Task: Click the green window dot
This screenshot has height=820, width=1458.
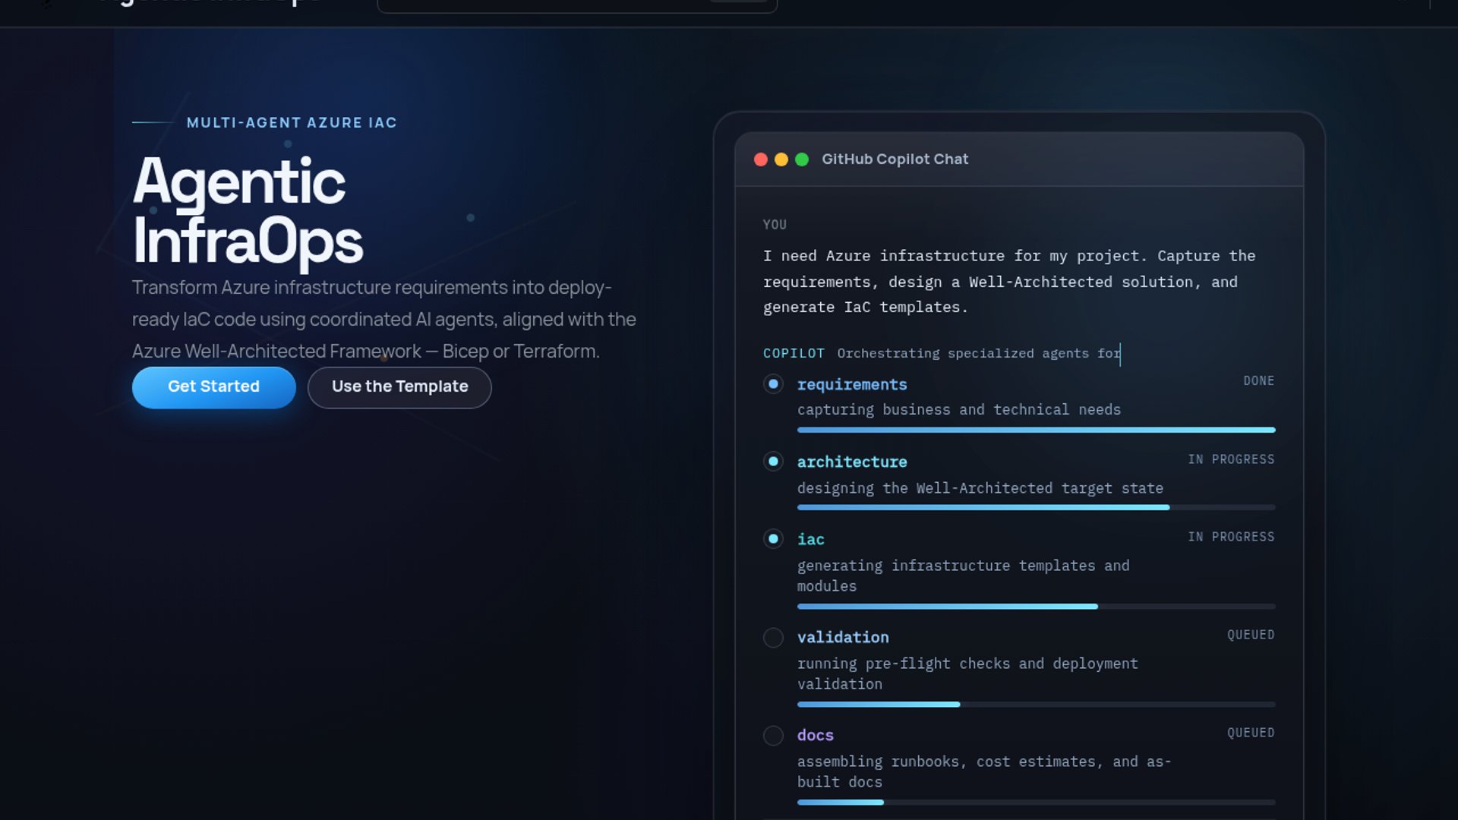Action: pyautogui.click(x=802, y=159)
